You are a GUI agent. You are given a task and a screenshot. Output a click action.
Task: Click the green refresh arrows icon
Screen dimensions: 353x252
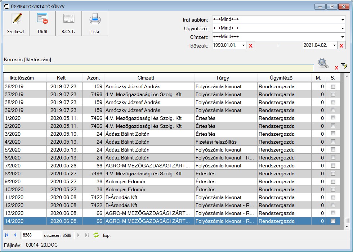(x=96, y=235)
